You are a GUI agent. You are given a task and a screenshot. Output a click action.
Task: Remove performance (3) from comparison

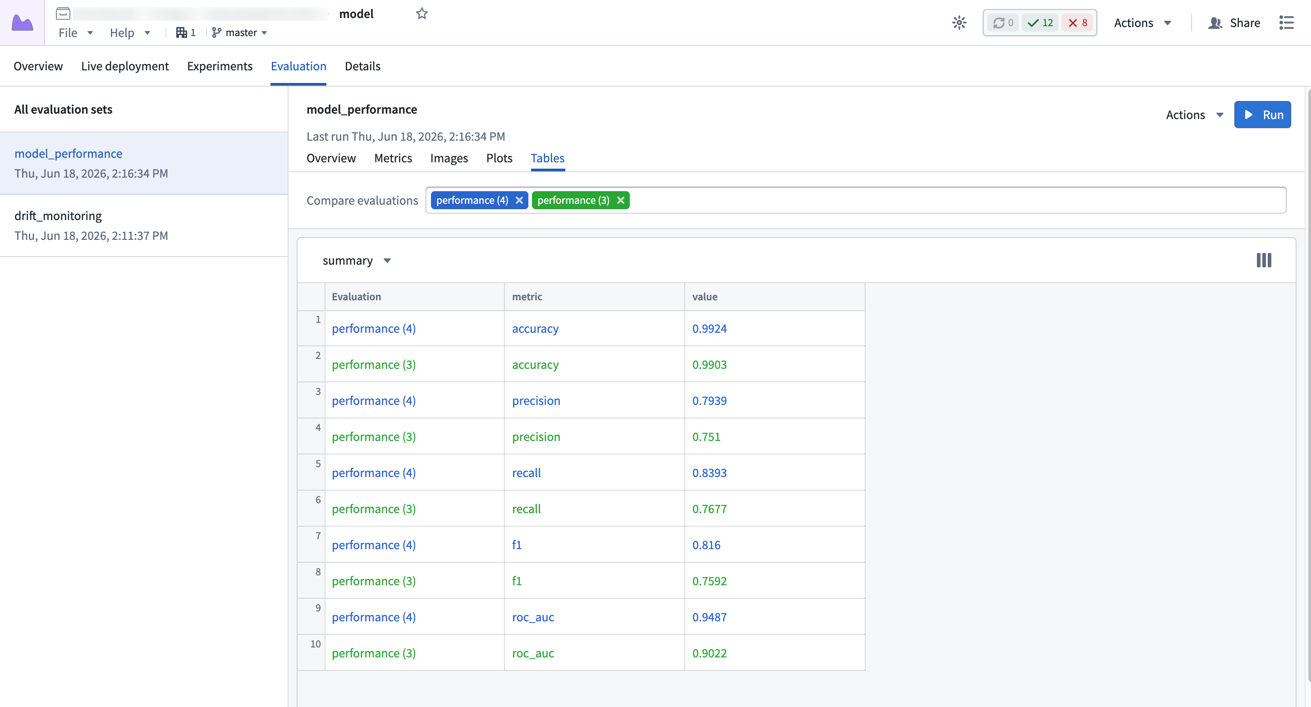pyautogui.click(x=620, y=200)
